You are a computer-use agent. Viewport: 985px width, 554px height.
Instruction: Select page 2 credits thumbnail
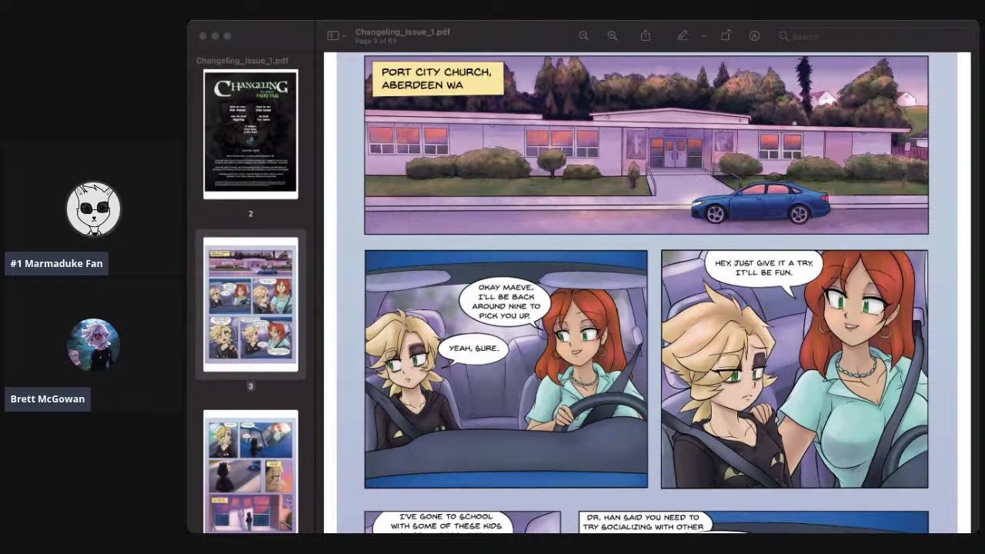[x=250, y=134]
